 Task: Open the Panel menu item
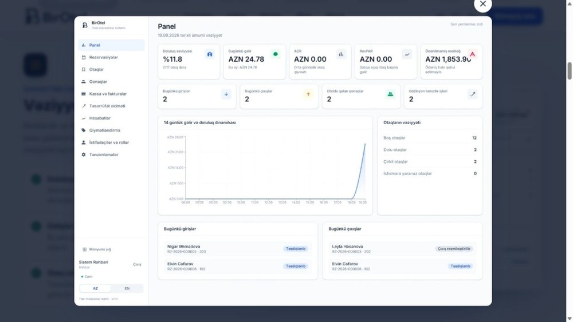pos(111,45)
